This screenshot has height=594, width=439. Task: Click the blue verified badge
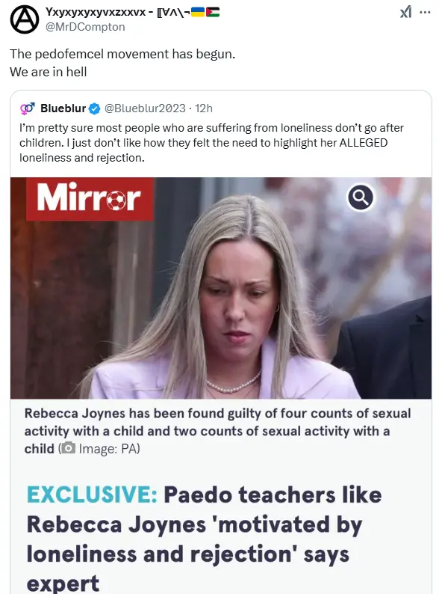pos(95,108)
